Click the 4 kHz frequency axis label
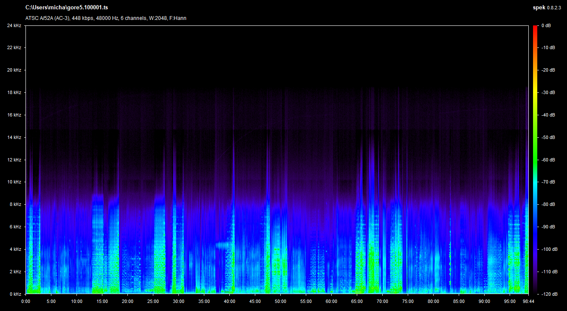Viewport: 567px width, 311px height. [15, 249]
